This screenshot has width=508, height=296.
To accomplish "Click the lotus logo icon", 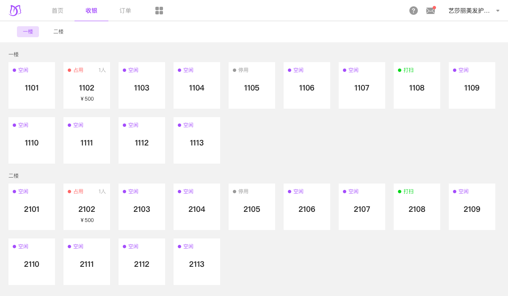I will click(15, 11).
